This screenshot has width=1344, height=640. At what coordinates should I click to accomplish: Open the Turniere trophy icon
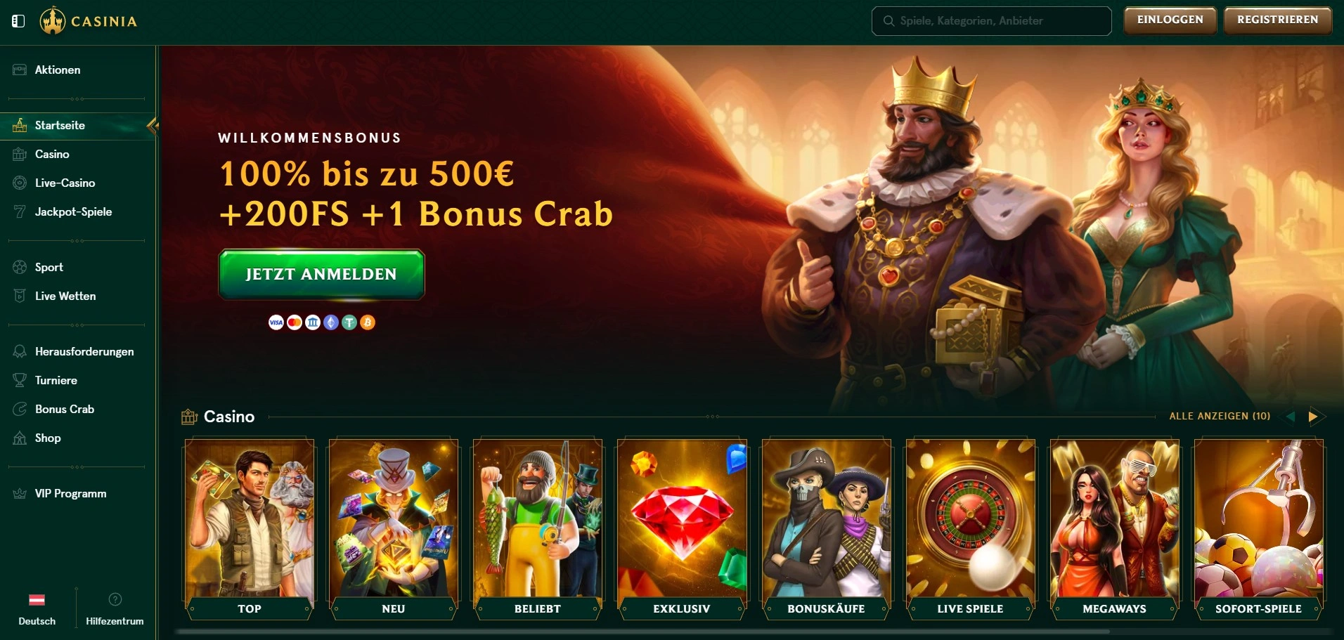(x=20, y=380)
